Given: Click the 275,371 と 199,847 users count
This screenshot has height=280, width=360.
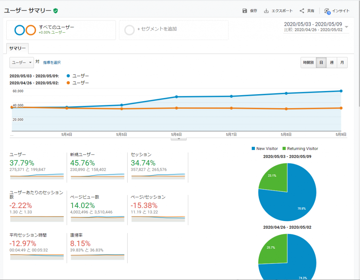Looking at the screenshot, I should (27, 170).
